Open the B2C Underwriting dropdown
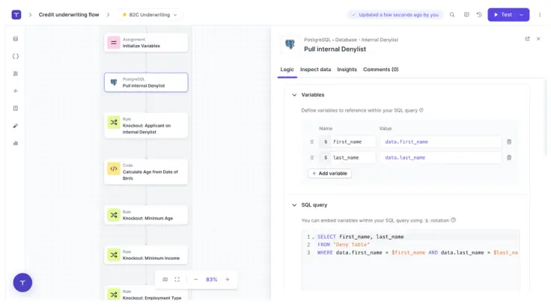Image resolution: width=551 pixels, height=307 pixels. point(150,15)
